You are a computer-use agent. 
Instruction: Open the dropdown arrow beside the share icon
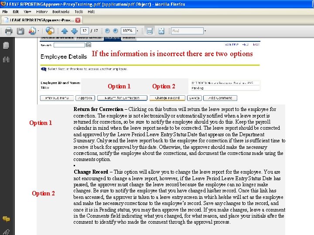38,31
